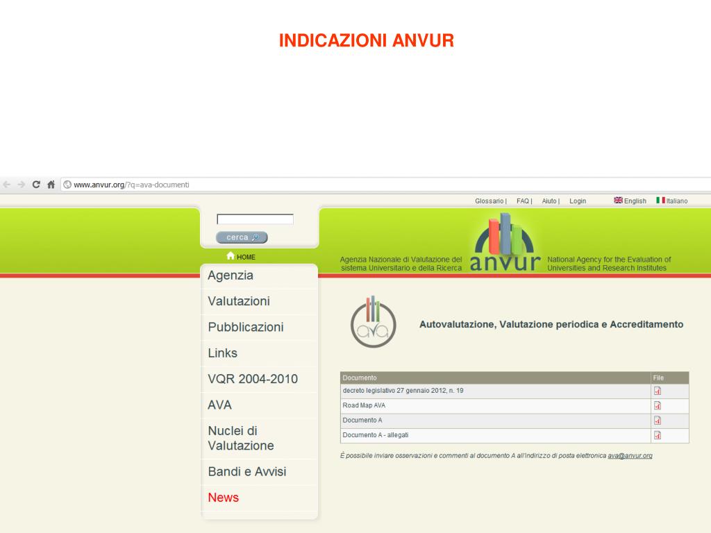Click the globe icon in address bar
This screenshot has height=533, width=711.
click(x=67, y=185)
